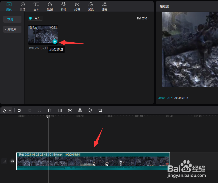Mute the video track audio
218x183 pixels.
(x=12, y=161)
